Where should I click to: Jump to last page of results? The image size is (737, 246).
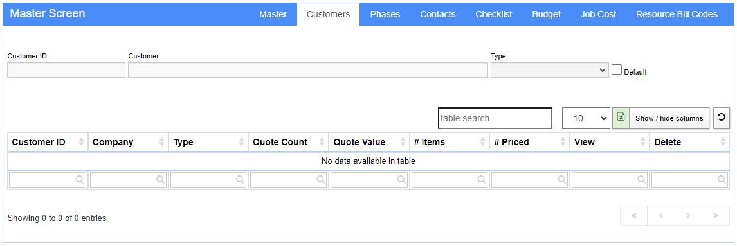[x=715, y=215]
